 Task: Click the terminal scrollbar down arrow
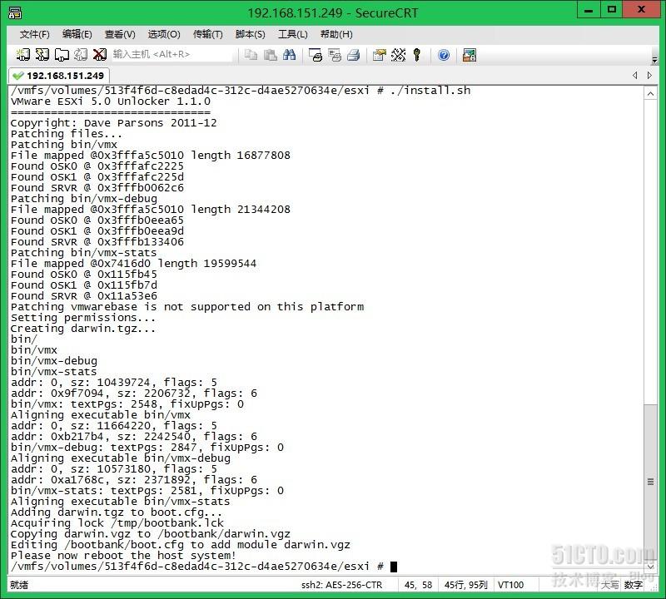coord(650,566)
